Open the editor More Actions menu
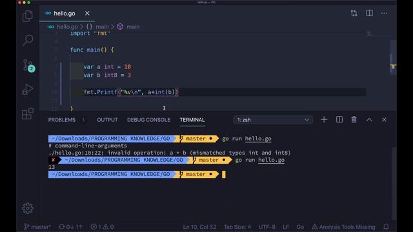This screenshot has height=232, width=413. pyautogui.click(x=384, y=13)
